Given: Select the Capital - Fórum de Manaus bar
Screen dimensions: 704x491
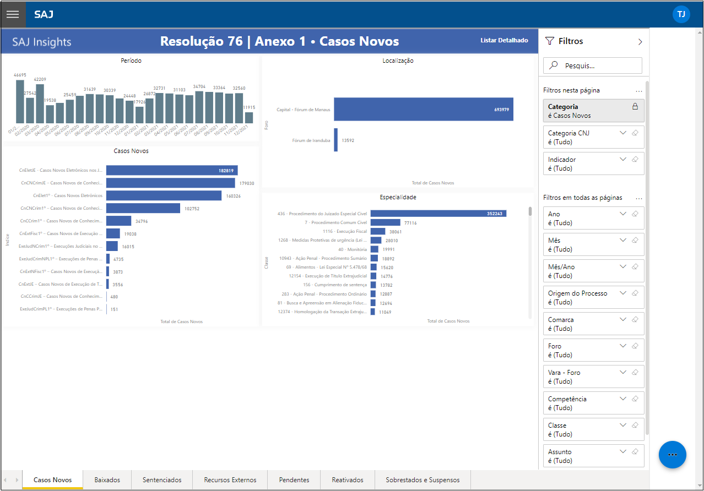Looking at the screenshot, I should coord(424,109).
